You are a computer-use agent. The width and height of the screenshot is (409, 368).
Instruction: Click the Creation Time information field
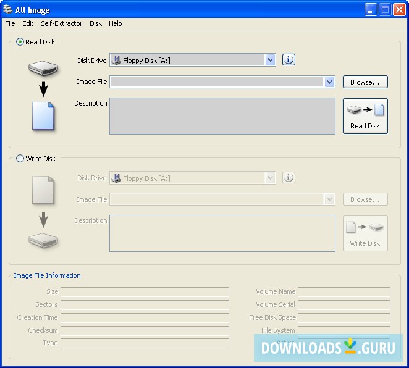pos(145,318)
